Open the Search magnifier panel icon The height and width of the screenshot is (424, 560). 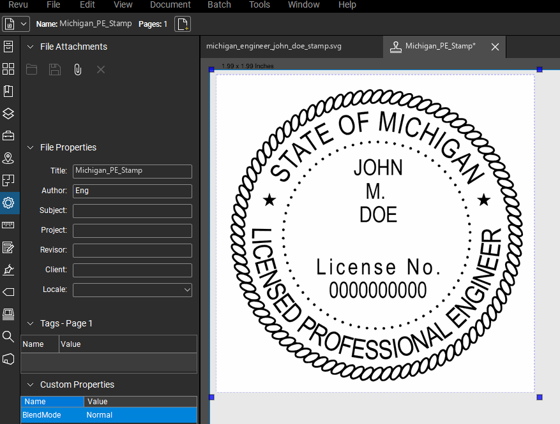coord(8,337)
